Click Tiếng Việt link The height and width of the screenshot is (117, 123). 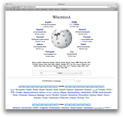coord(64,98)
